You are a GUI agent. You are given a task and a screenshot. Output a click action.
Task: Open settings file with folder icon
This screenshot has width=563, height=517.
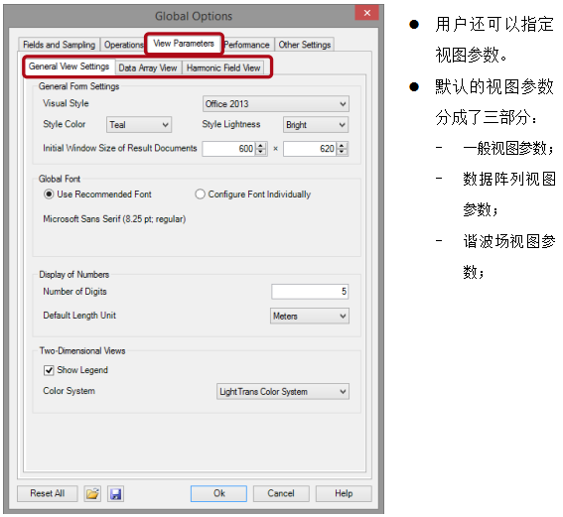(x=92, y=493)
